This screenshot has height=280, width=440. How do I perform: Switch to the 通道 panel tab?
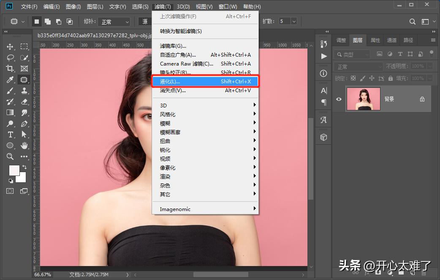click(392, 40)
